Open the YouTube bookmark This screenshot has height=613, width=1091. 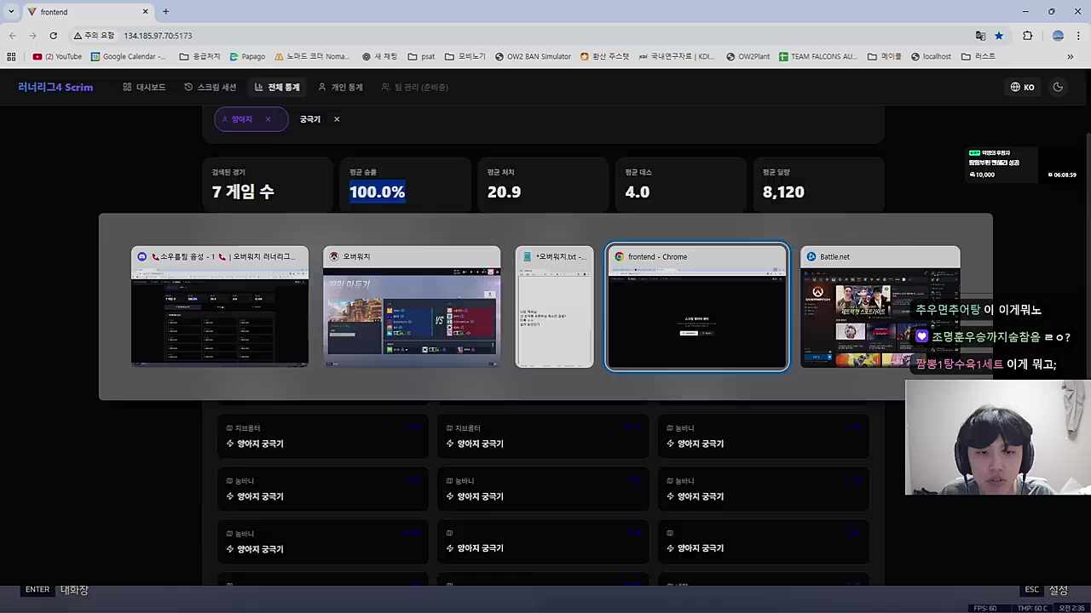(x=57, y=57)
